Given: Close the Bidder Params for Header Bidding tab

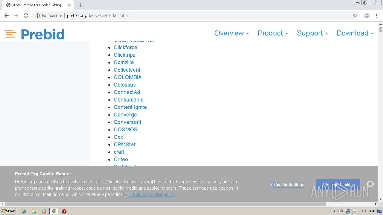Looking at the screenshot, I should click(69, 5).
